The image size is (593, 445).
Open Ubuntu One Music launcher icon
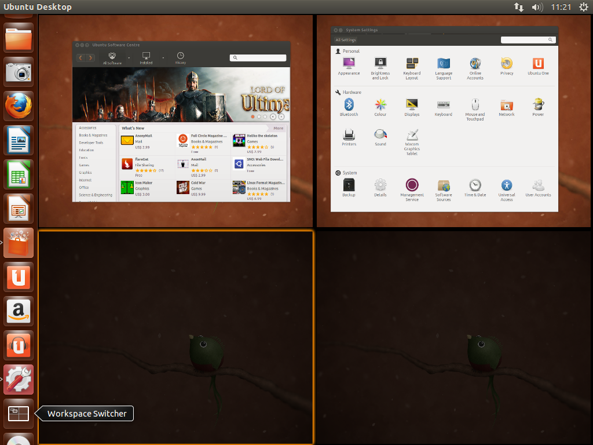(x=19, y=345)
